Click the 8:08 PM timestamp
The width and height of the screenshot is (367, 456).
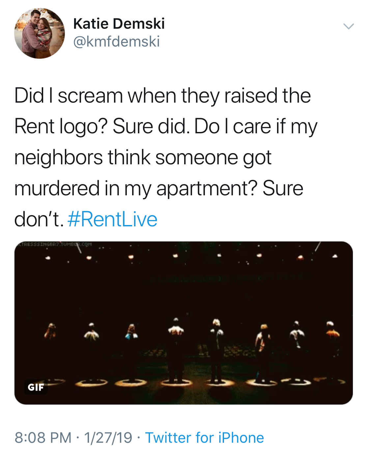(43, 438)
